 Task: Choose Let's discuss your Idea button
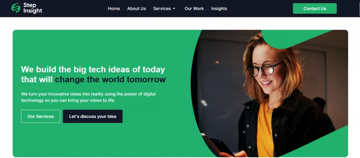pos(92,116)
